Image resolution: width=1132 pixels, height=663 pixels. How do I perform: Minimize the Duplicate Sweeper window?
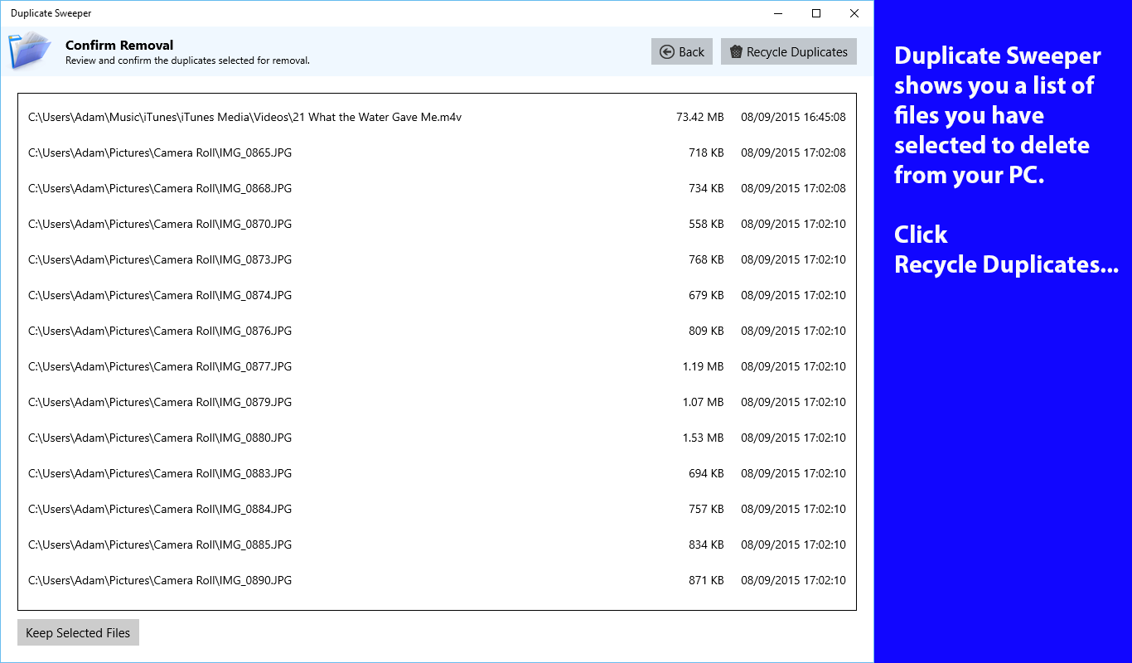pos(778,13)
